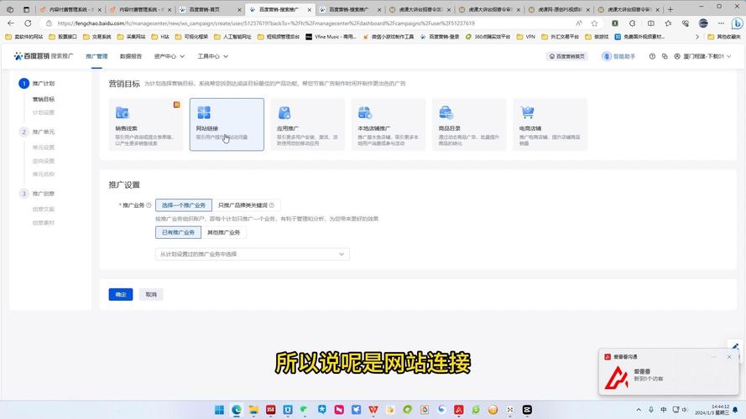Screen dimensions: 746x419
Task: Open CapCut icon on the taskbar
Action: click(527, 410)
